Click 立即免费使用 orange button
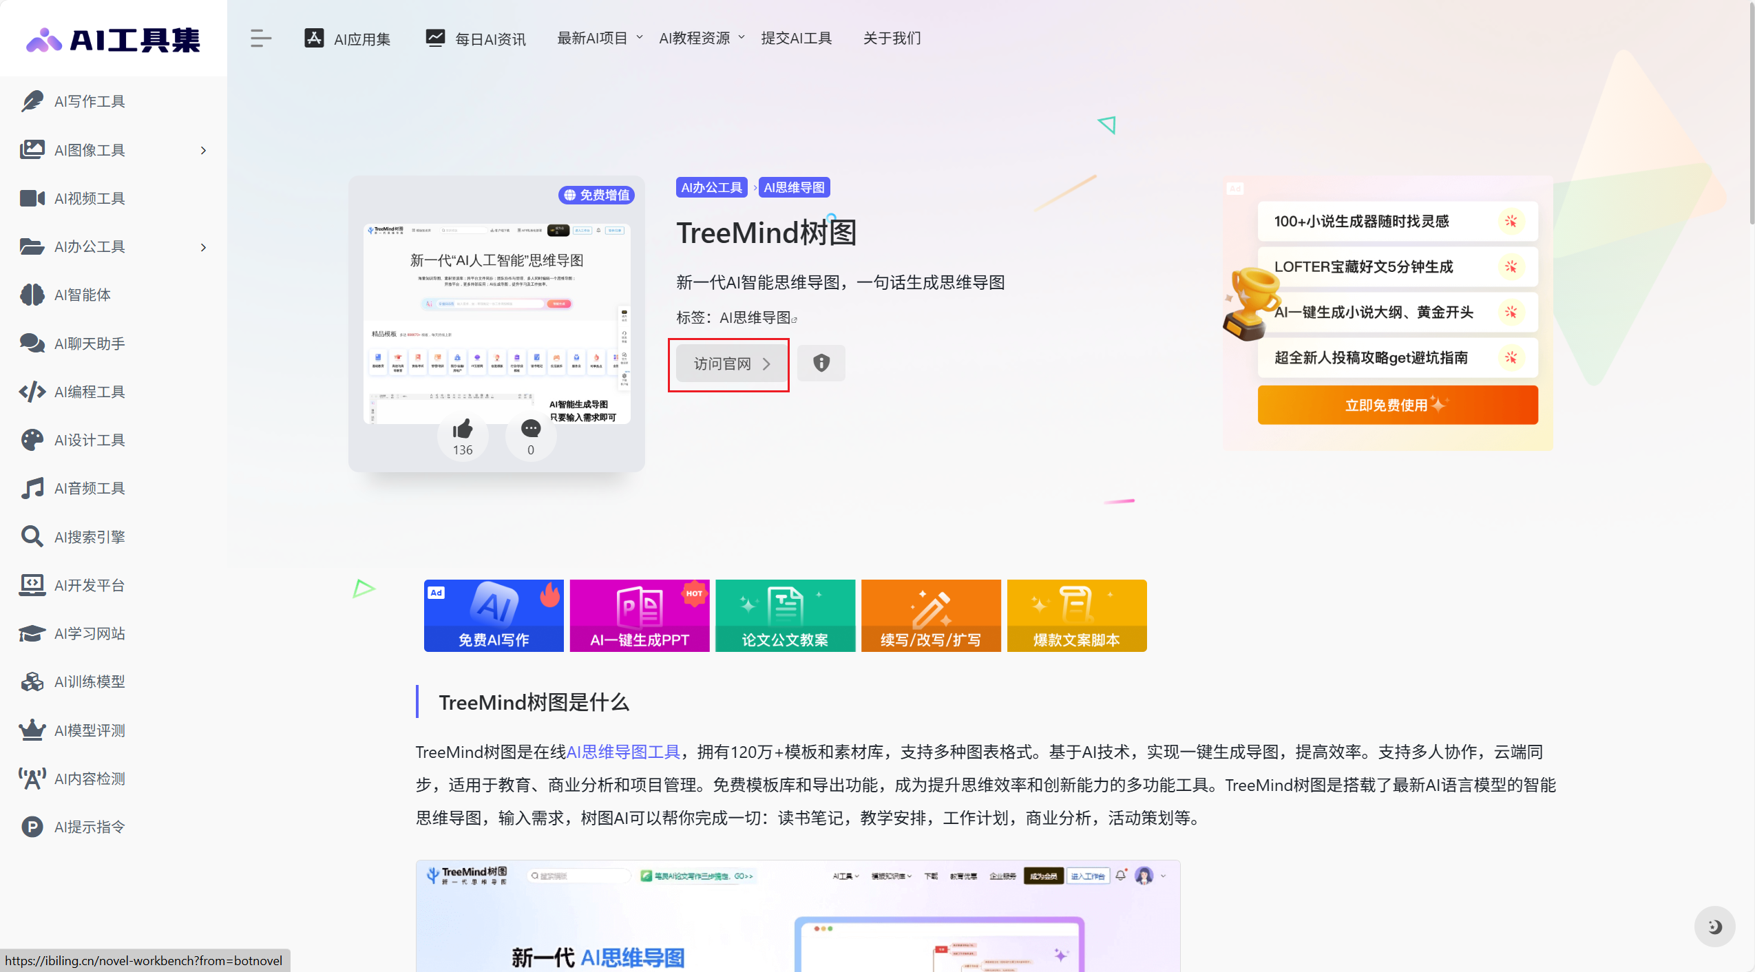1755x972 pixels. click(x=1397, y=405)
